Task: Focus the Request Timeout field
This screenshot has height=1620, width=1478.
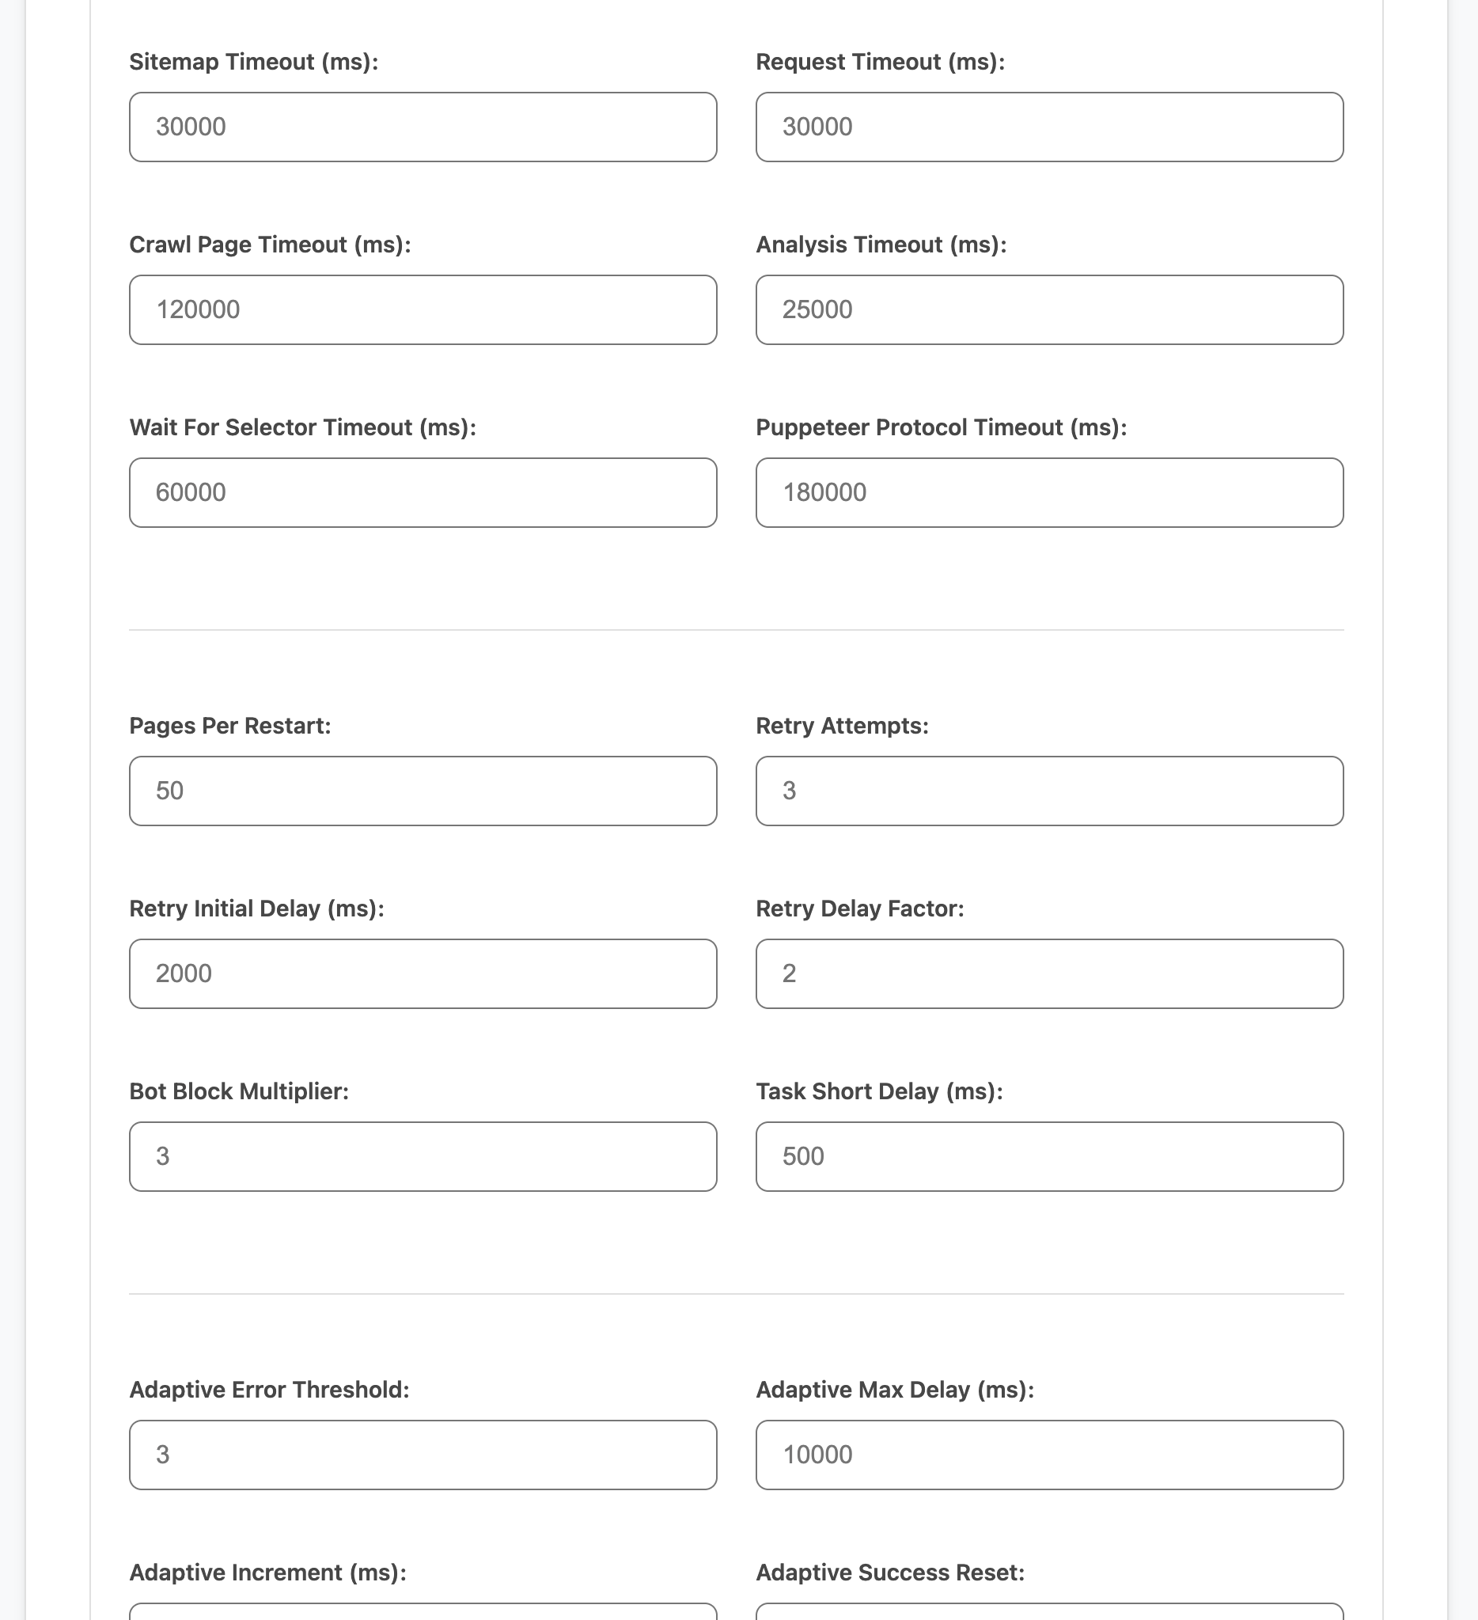Action: [x=1049, y=127]
